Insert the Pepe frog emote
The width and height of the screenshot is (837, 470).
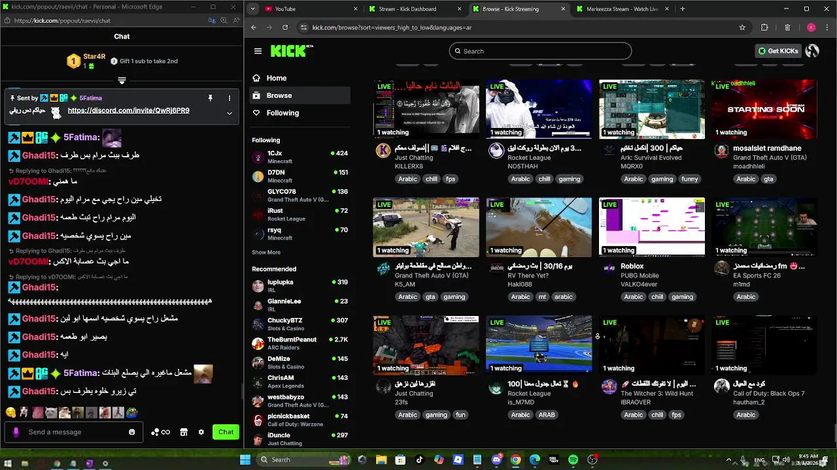pos(131,413)
